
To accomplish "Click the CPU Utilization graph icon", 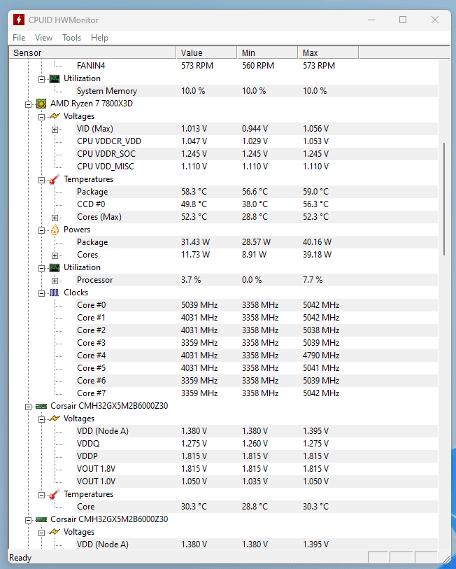I will (x=55, y=268).
